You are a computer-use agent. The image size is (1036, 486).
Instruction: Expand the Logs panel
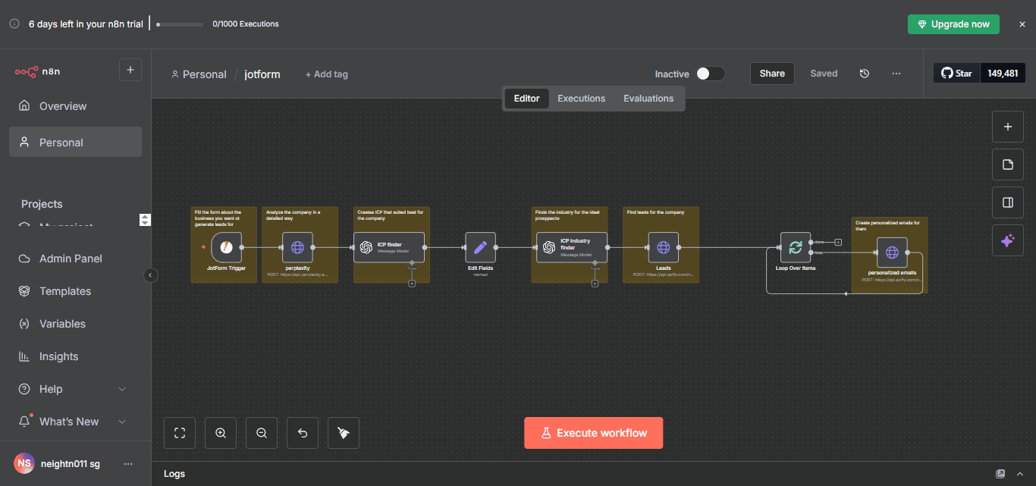pyautogui.click(x=1019, y=473)
